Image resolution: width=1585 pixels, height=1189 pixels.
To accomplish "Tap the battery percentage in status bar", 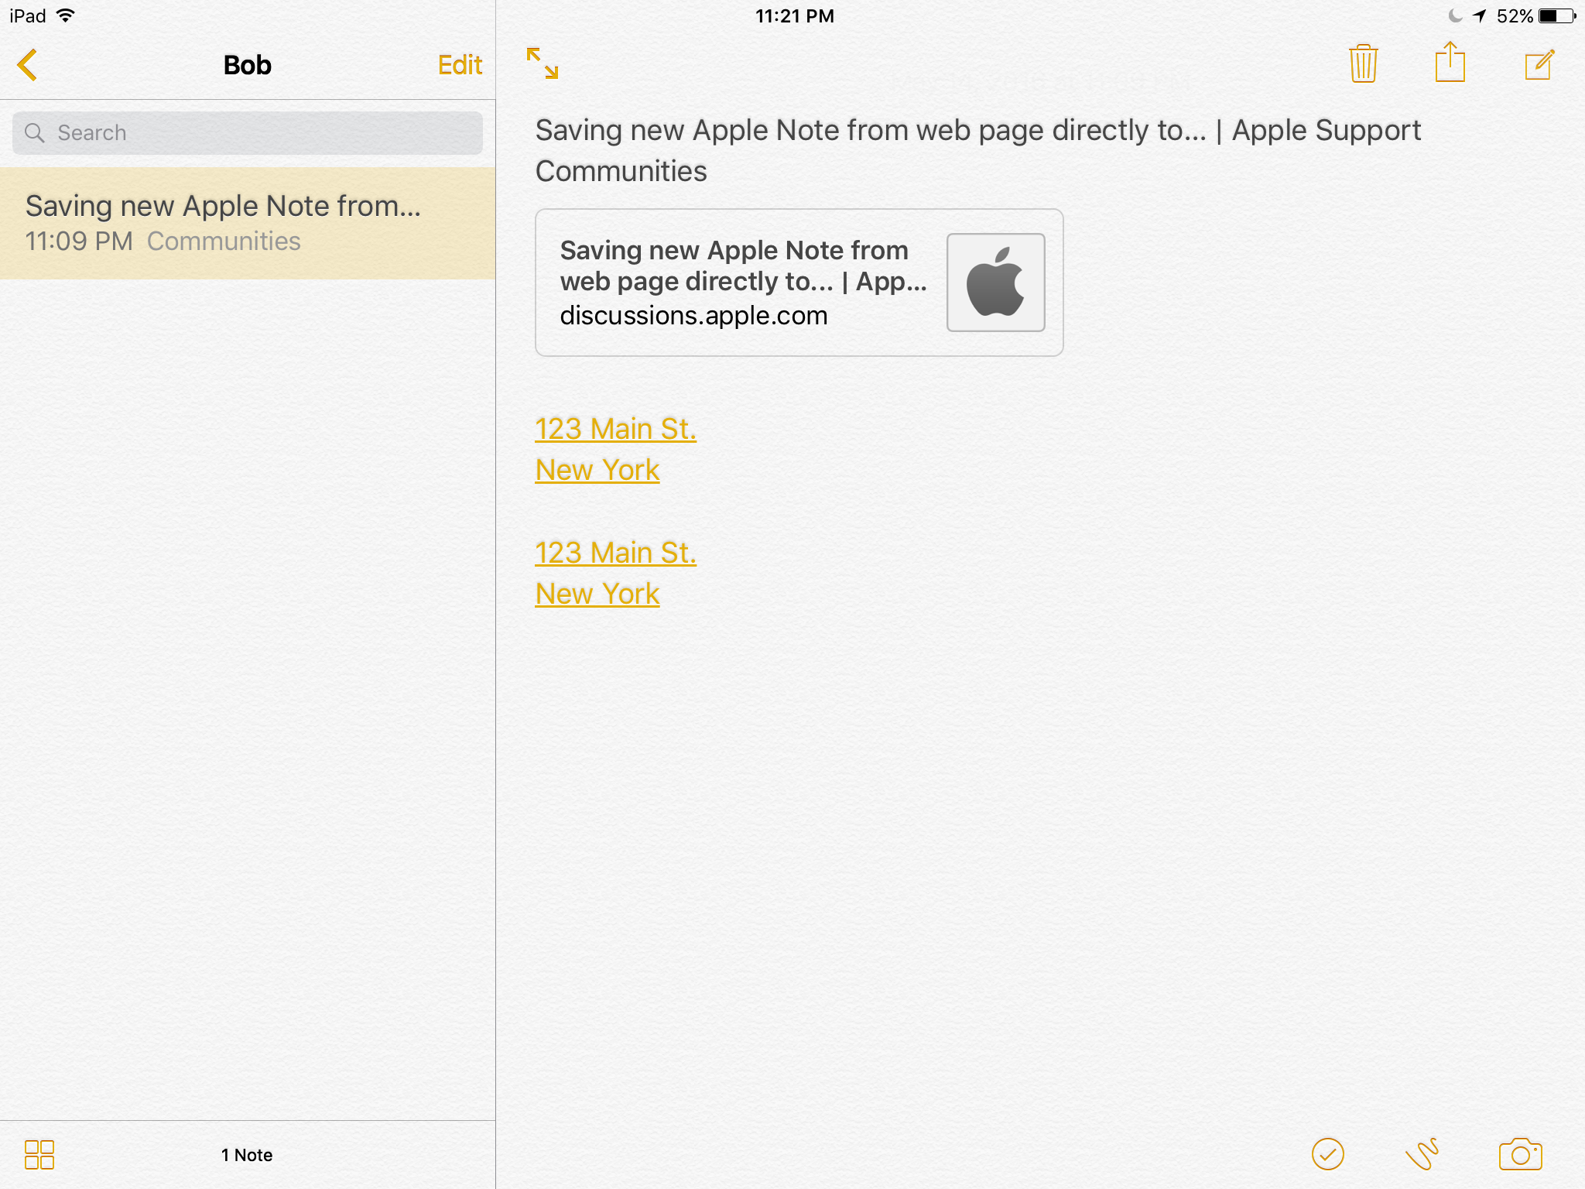I will coord(1514,16).
